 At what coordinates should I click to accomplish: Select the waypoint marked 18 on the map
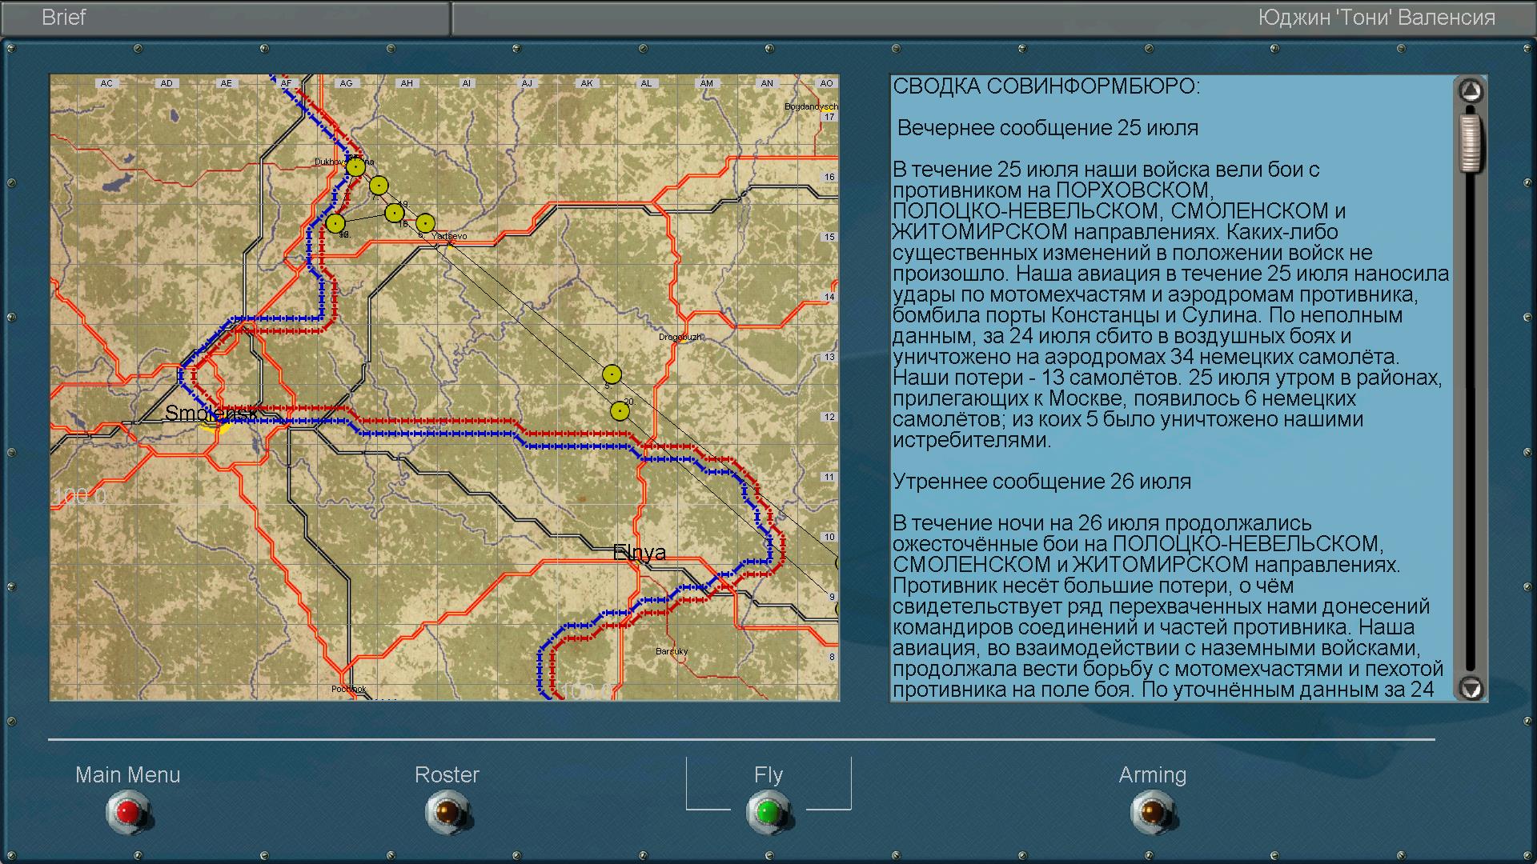pos(394,213)
